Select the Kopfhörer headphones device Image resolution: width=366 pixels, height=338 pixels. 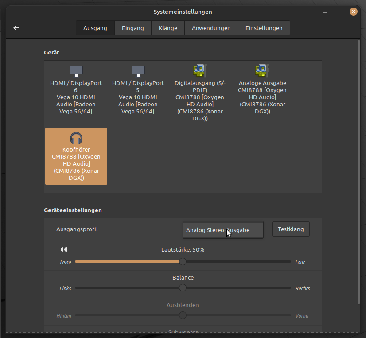(76, 156)
